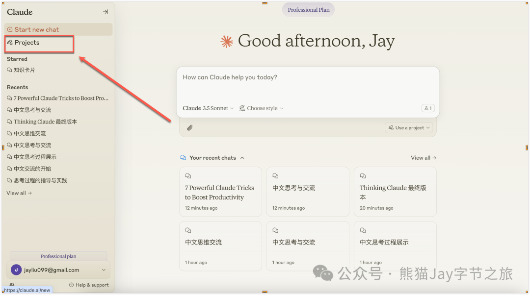Click View all next to recent chats
This screenshot has height=295, width=530.
[423, 158]
